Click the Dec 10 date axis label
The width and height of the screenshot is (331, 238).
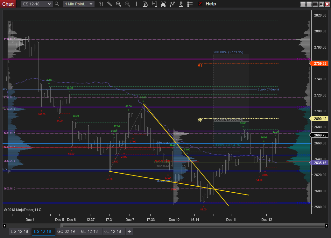click(x=174, y=220)
